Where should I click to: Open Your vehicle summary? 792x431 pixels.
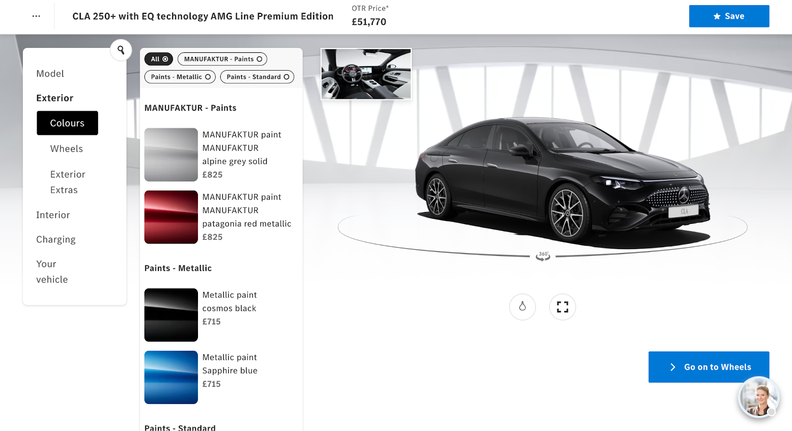52,272
